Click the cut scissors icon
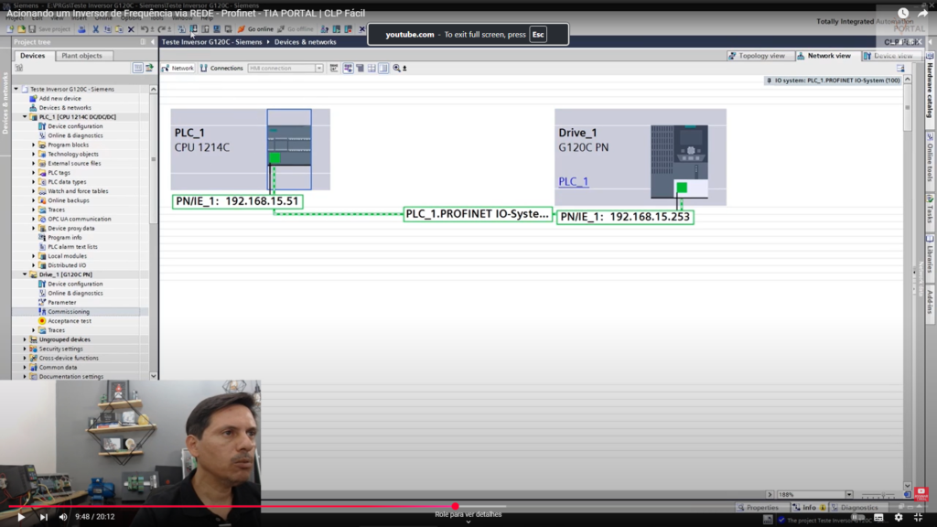Screen dimensions: 937x527 coord(95,28)
